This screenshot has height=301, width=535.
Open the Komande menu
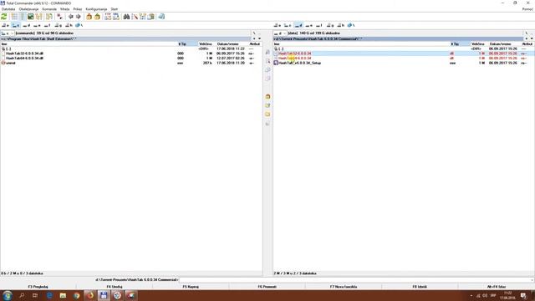(x=49, y=9)
